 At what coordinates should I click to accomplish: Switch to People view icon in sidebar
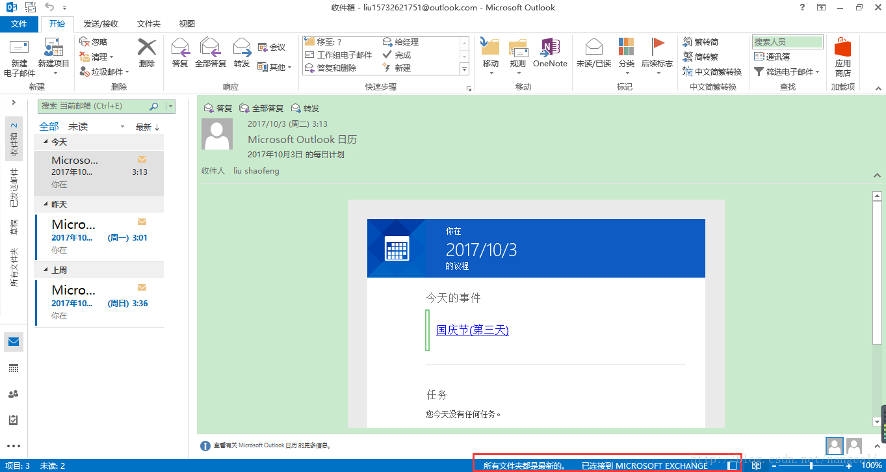pyautogui.click(x=14, y=394)
